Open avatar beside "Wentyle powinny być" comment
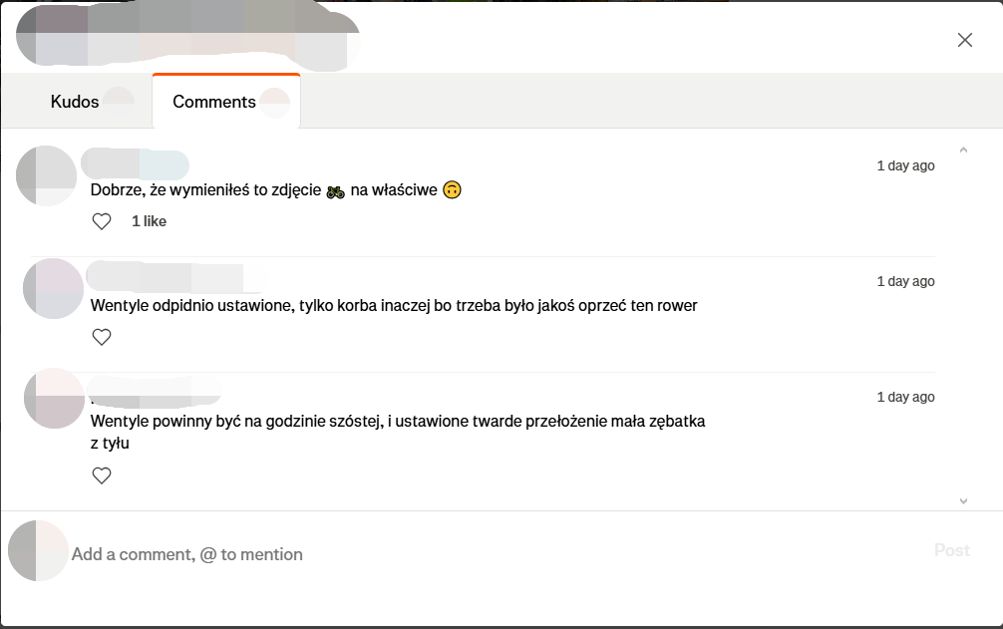Screen dimensions: 1003x629 coord(53,399)
